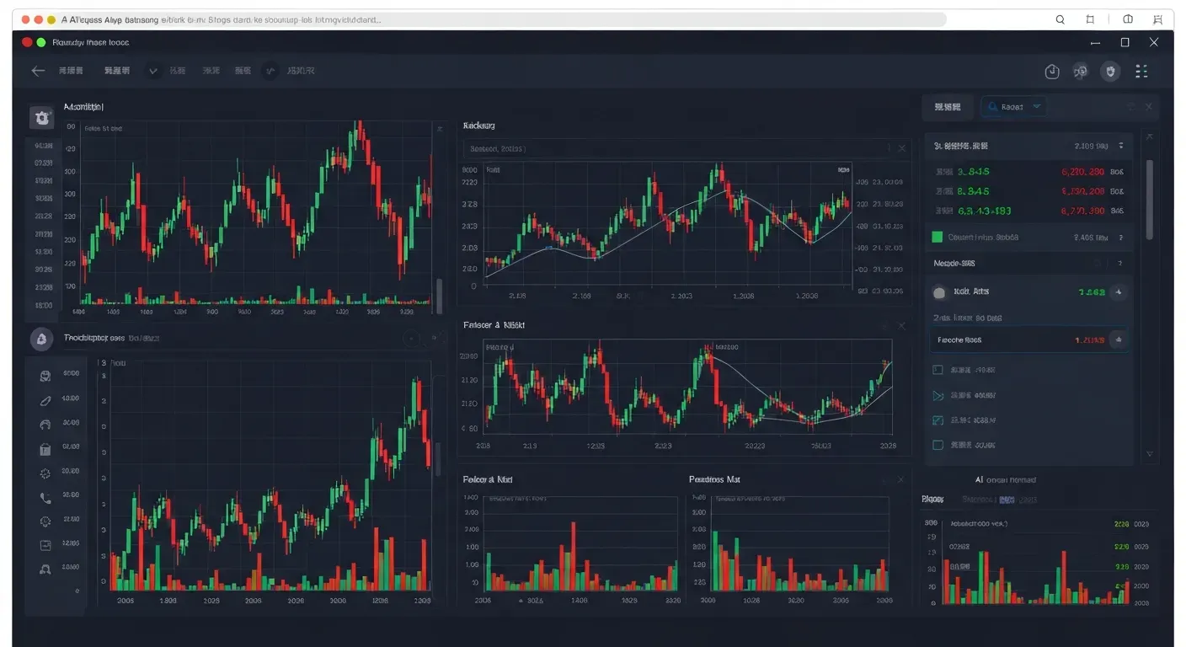This screenshot has height=647, width=1186.
Task: Expand the sort arrows in right panel header
Action: tap(1120, 146)
